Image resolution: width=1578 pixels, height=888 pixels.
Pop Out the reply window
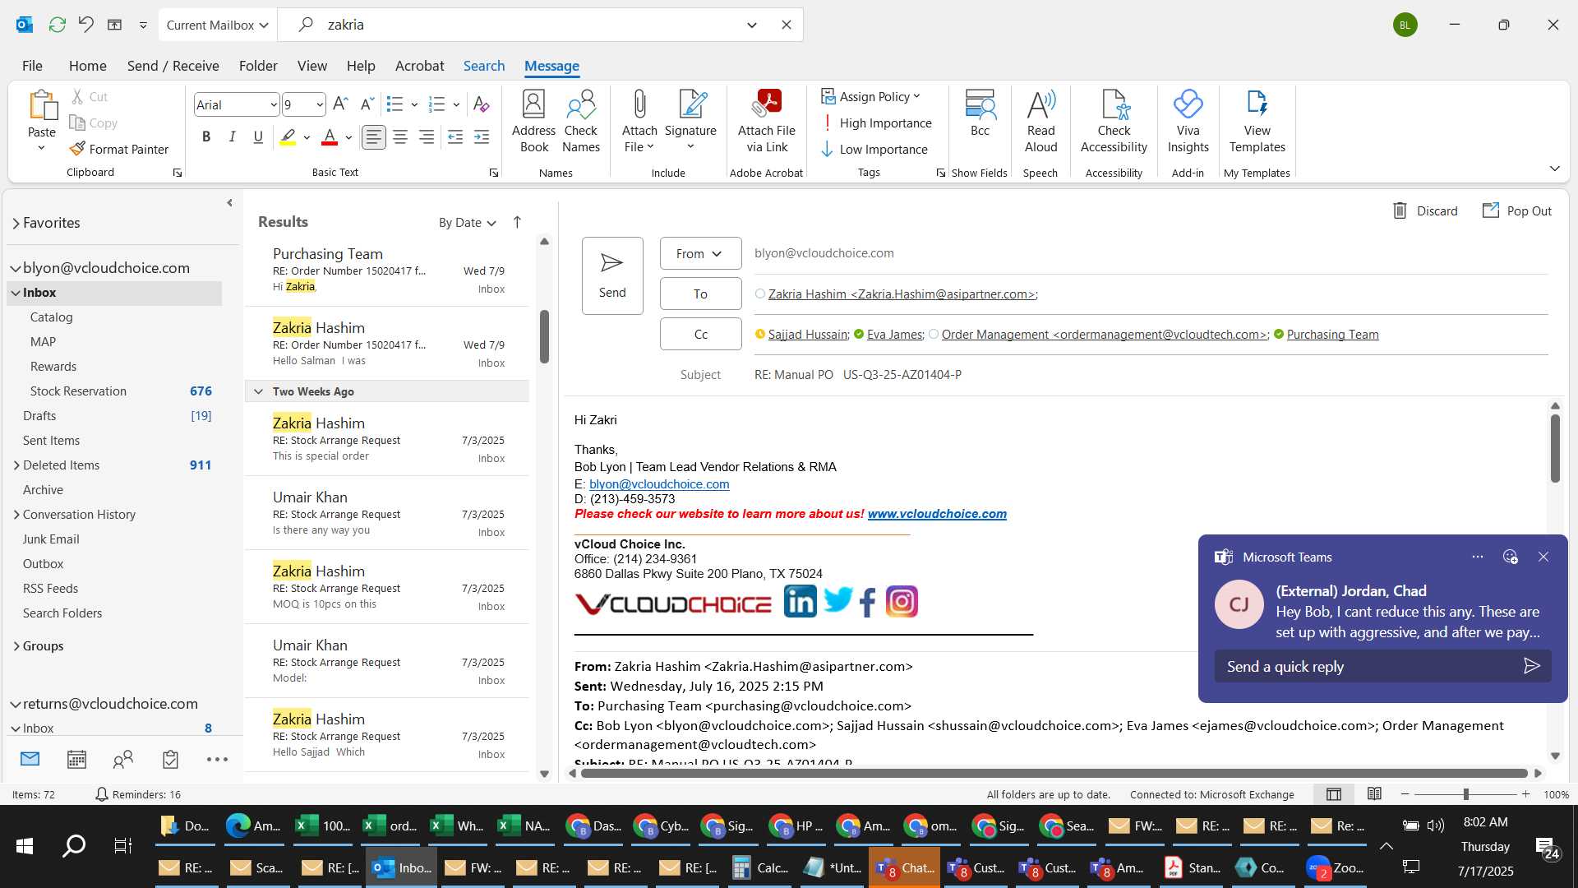(1517, 211)
